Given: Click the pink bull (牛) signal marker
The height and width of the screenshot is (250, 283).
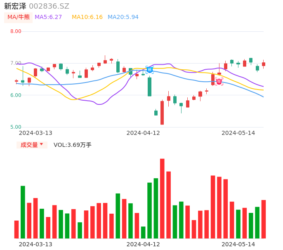Looking at the screenshot, I should click(x=219, y=81).
